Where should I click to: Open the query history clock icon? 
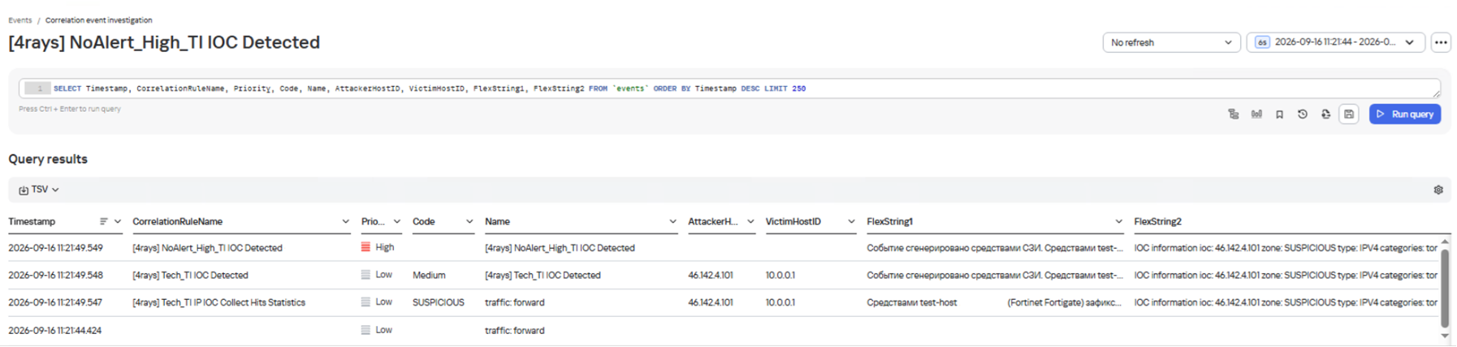pos(1302,114)
